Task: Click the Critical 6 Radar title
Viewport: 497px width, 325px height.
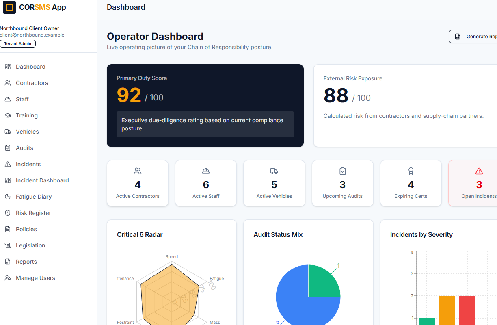Action: (140, 234)
